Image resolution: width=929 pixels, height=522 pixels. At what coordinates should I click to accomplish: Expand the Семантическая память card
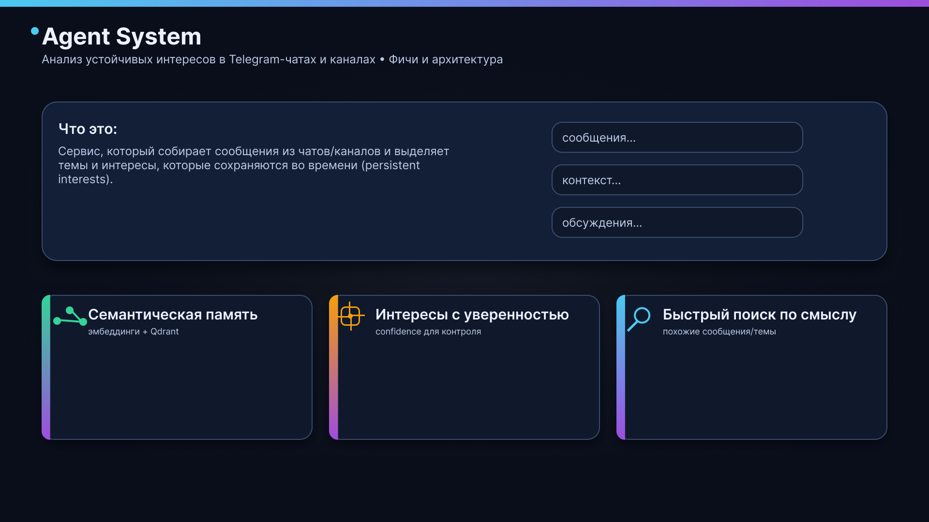tap(177, 367)
